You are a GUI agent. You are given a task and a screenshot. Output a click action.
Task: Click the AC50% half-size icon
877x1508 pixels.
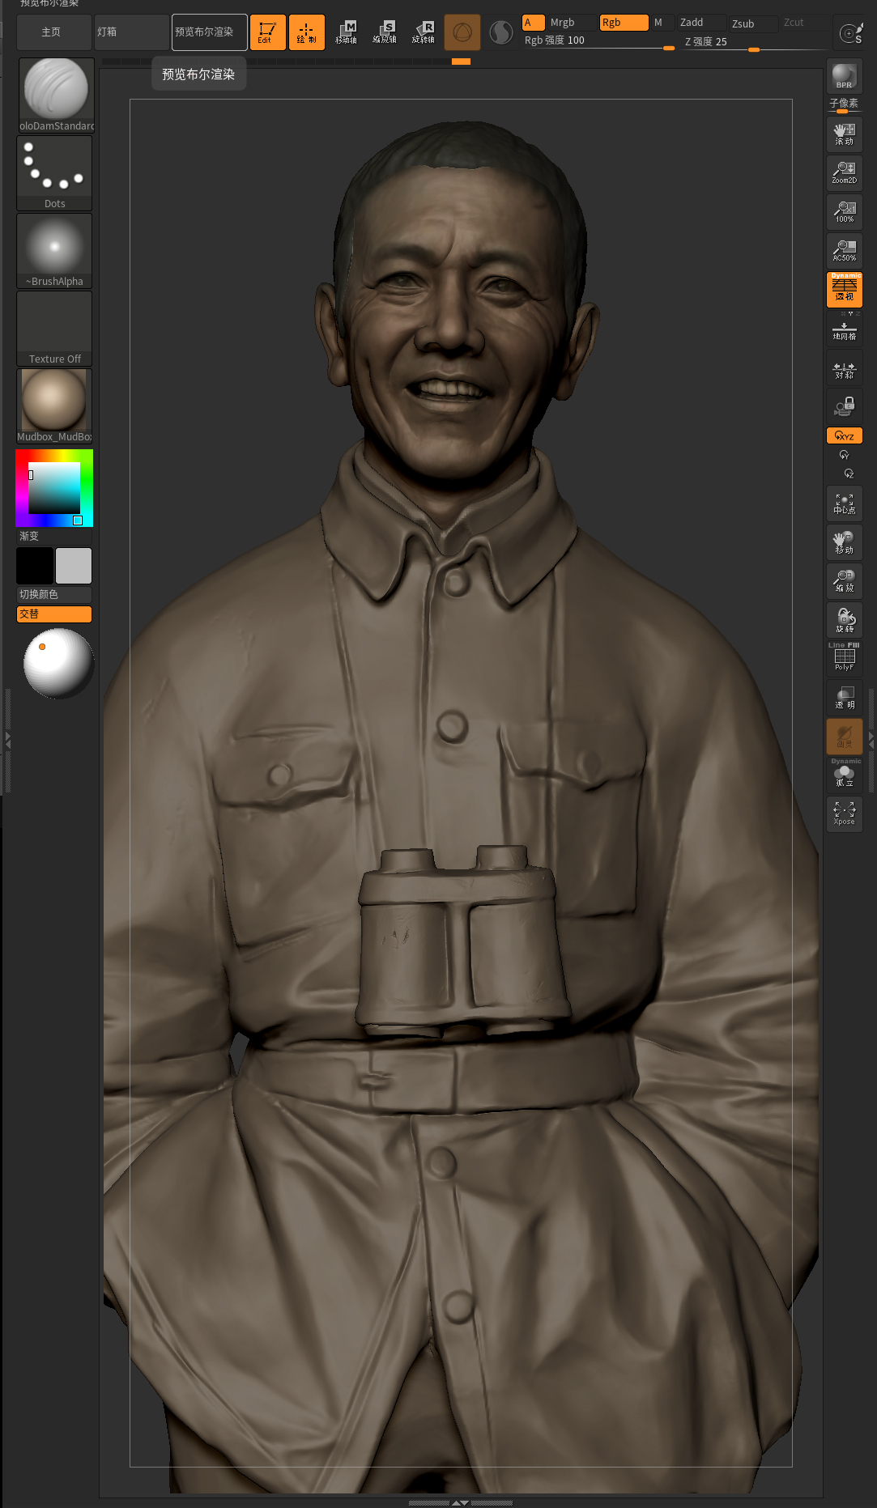(x=844, y=250)
